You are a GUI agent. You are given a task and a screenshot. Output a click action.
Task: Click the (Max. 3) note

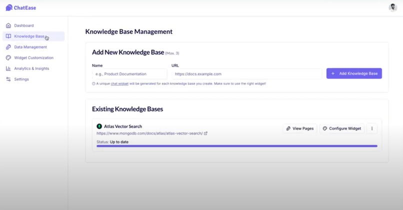(x=172, y=53)
